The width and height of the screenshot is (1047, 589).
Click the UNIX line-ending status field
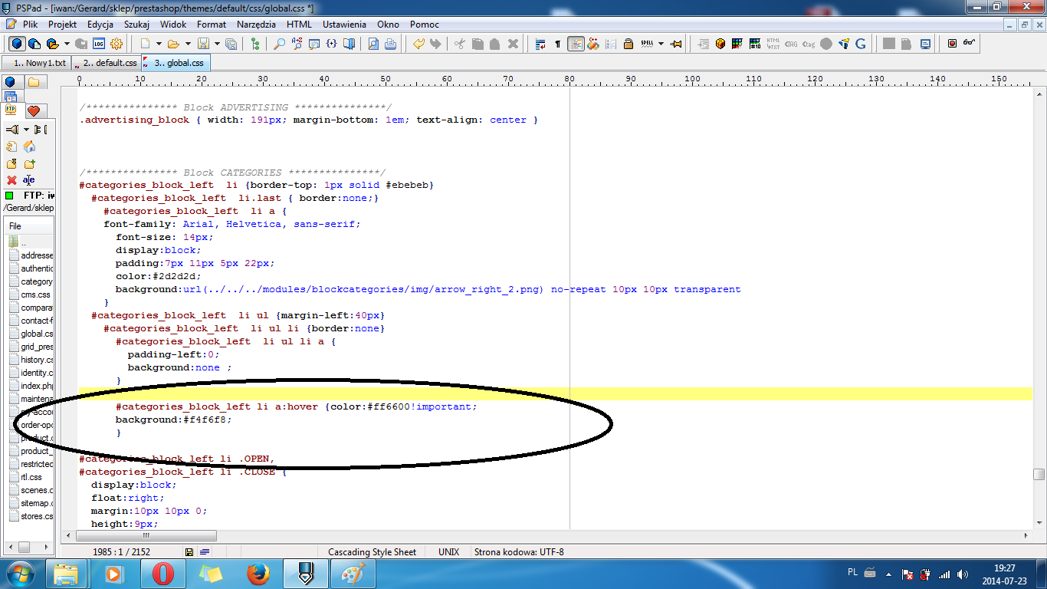point(448,552)
